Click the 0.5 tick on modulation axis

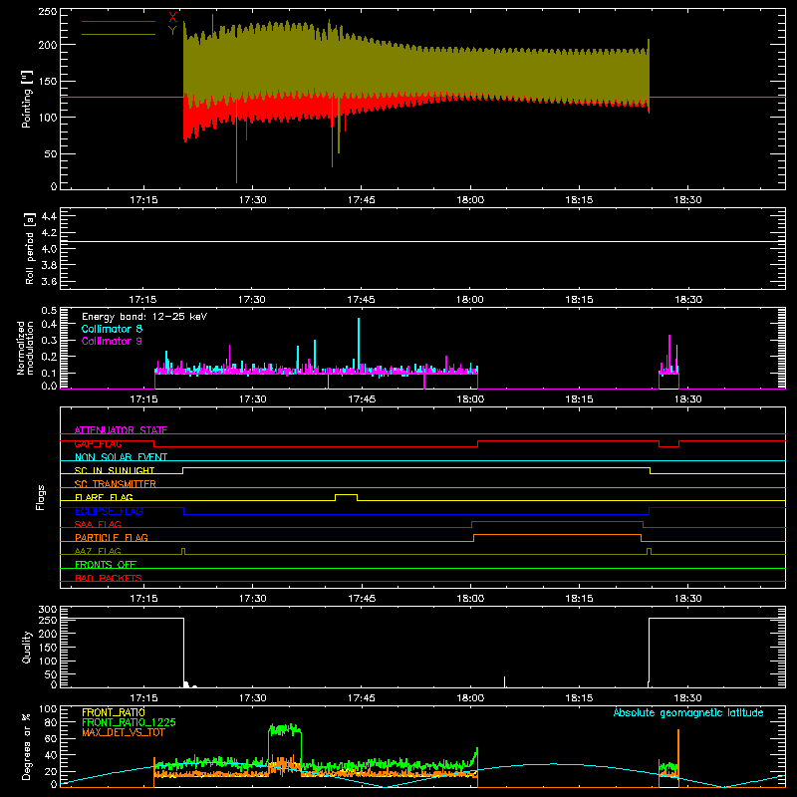coord(49,311)
